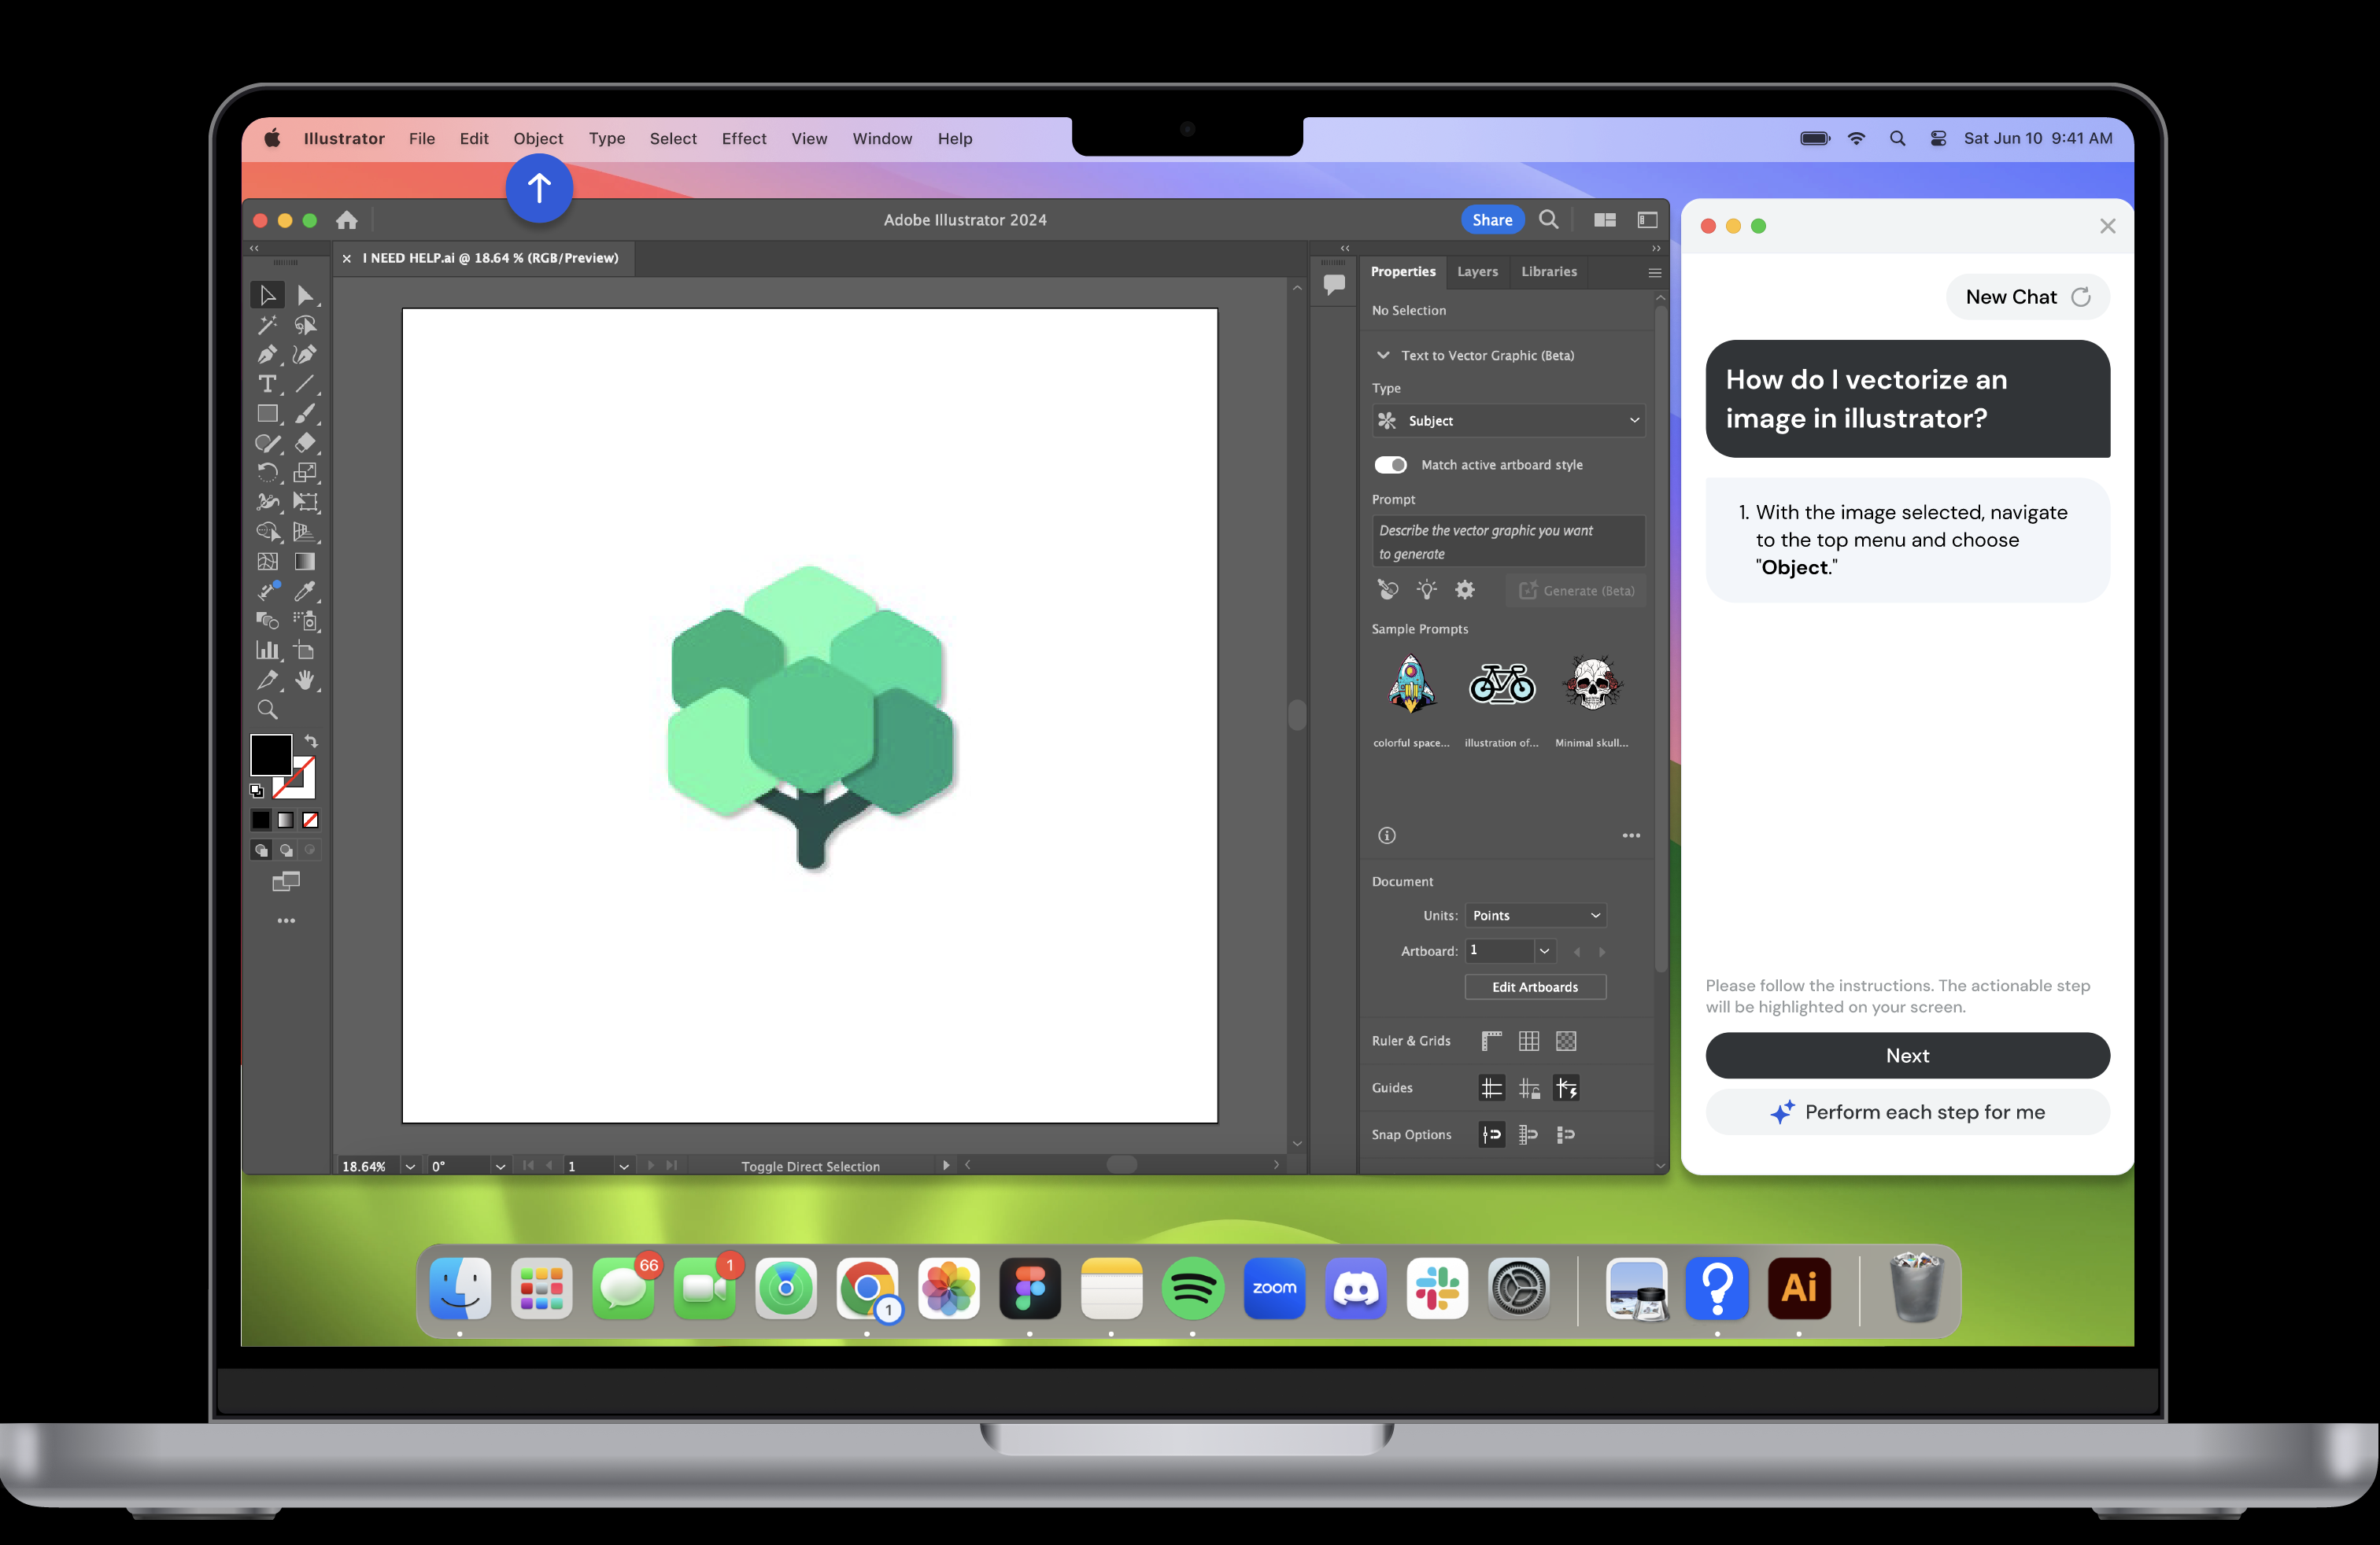
Task: Select the Type tool
Action: (266, 384)
